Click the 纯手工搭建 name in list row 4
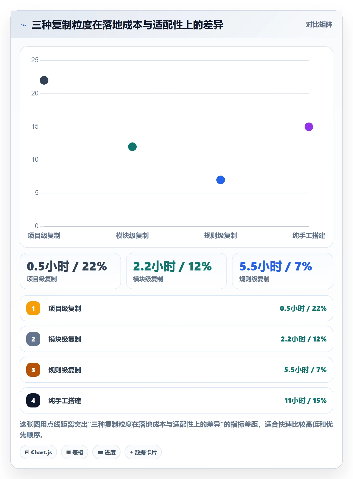353x479 pixels. pos(65,401)
